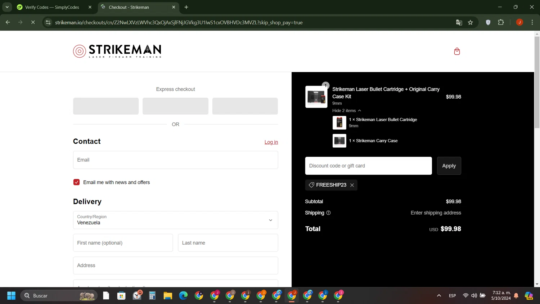The width and height of the screenshot is (540, 304).
Task: Click the battery tray icon
Action: pos(483,296)
